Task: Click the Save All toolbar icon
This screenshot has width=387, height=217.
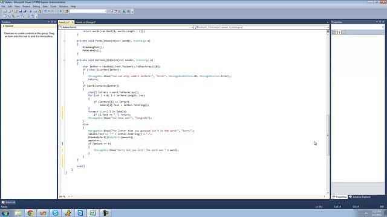Action: click(25, 11)
